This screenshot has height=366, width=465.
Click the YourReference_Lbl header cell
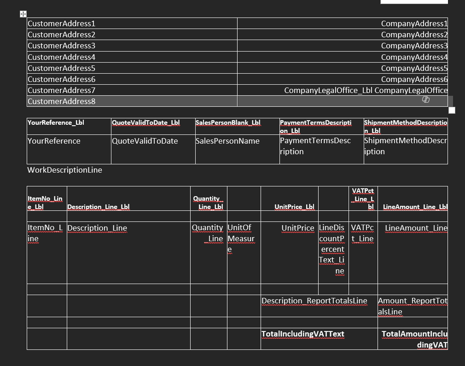click(x=56, y=122)
